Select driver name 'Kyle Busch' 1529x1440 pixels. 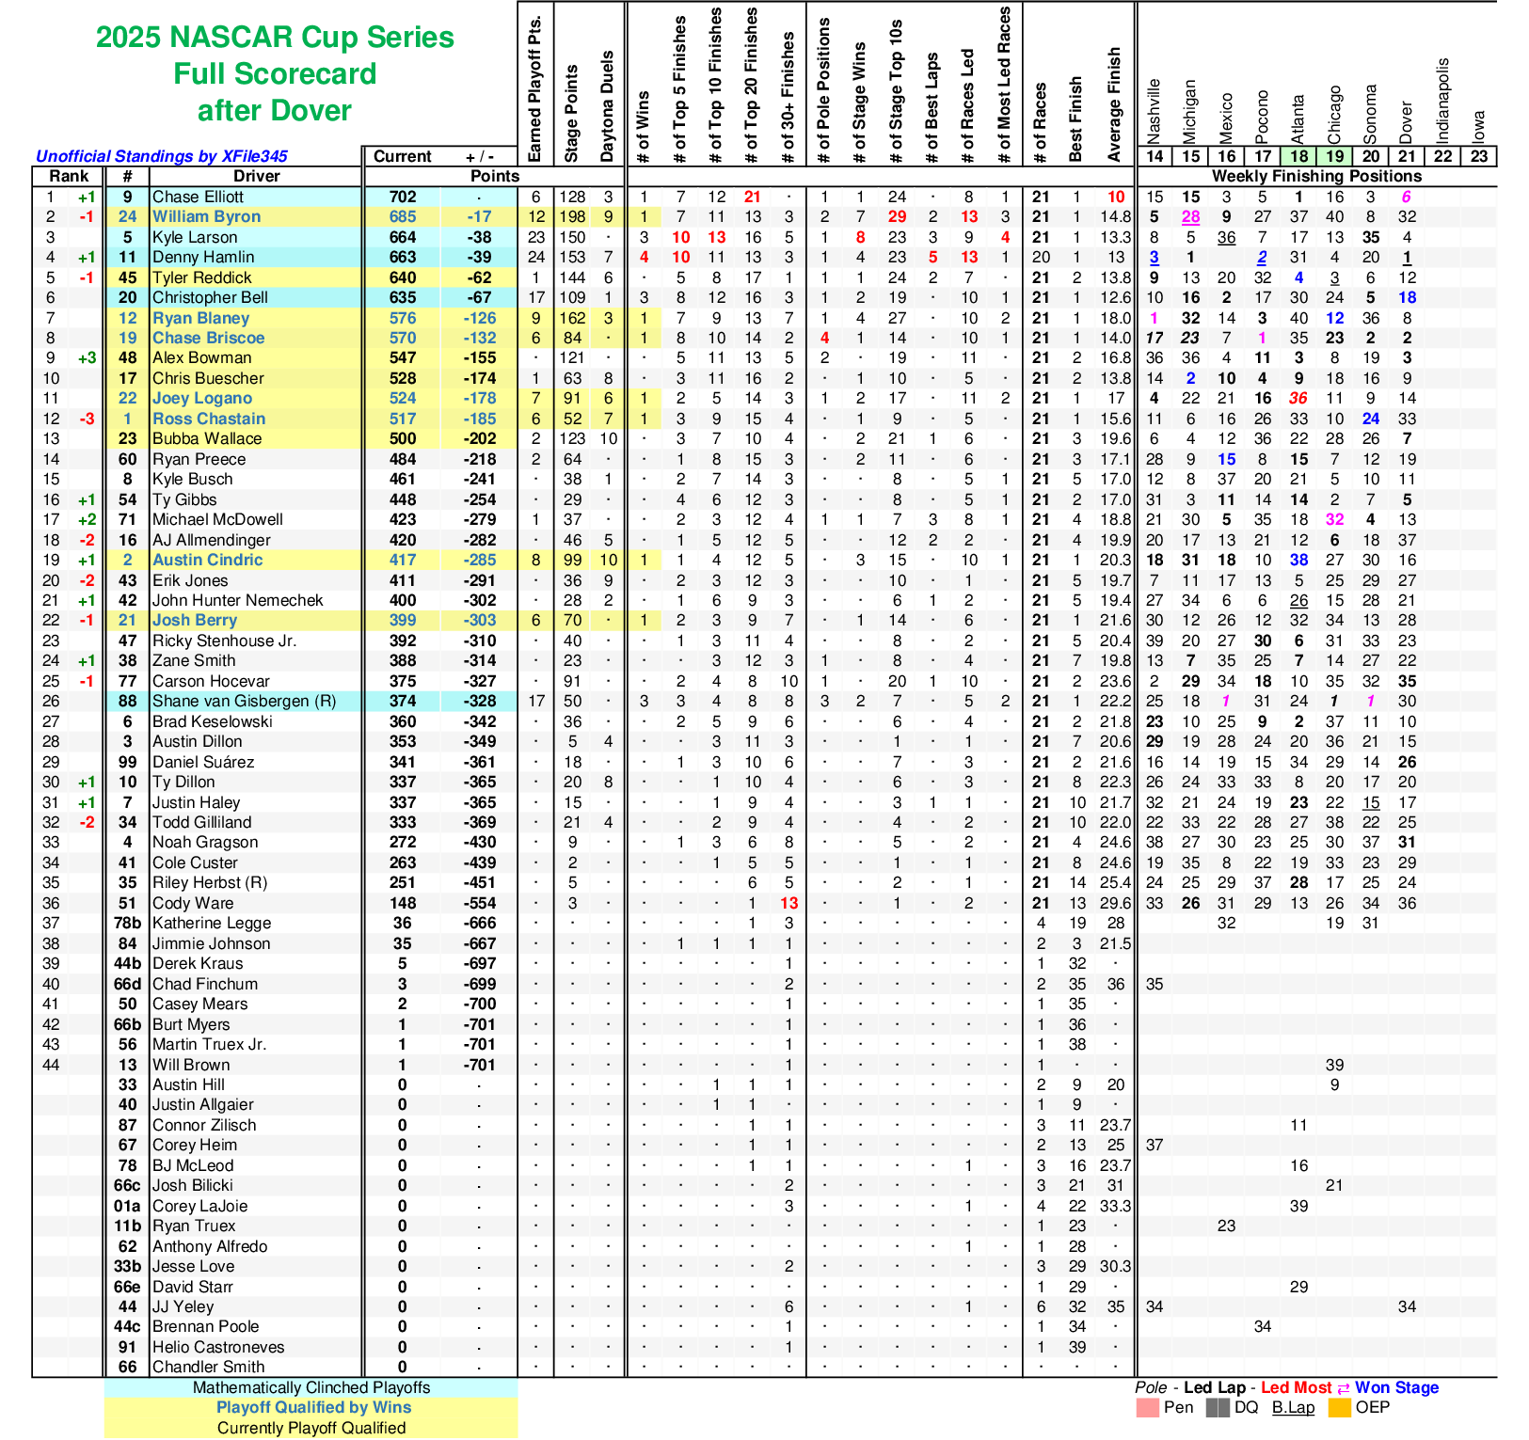tap(192, 479)
